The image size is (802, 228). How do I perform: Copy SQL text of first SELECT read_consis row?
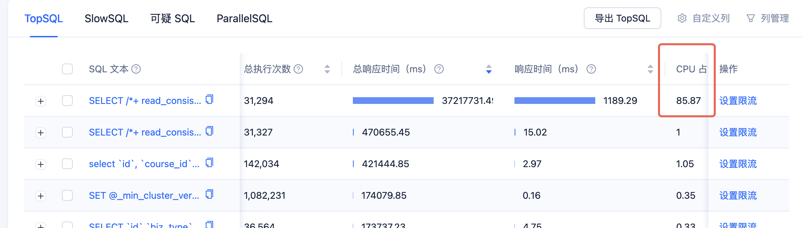click(x=209, y=100)
